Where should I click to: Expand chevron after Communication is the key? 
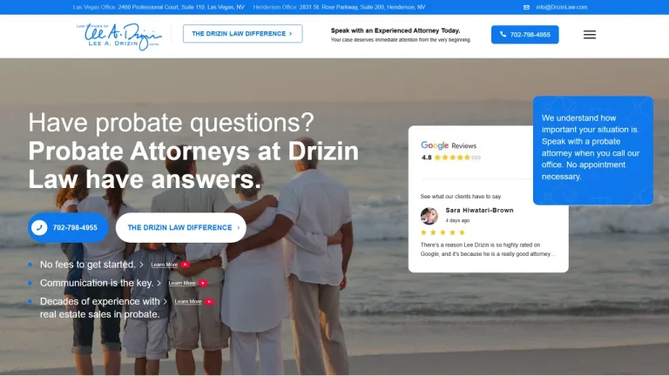159,283
